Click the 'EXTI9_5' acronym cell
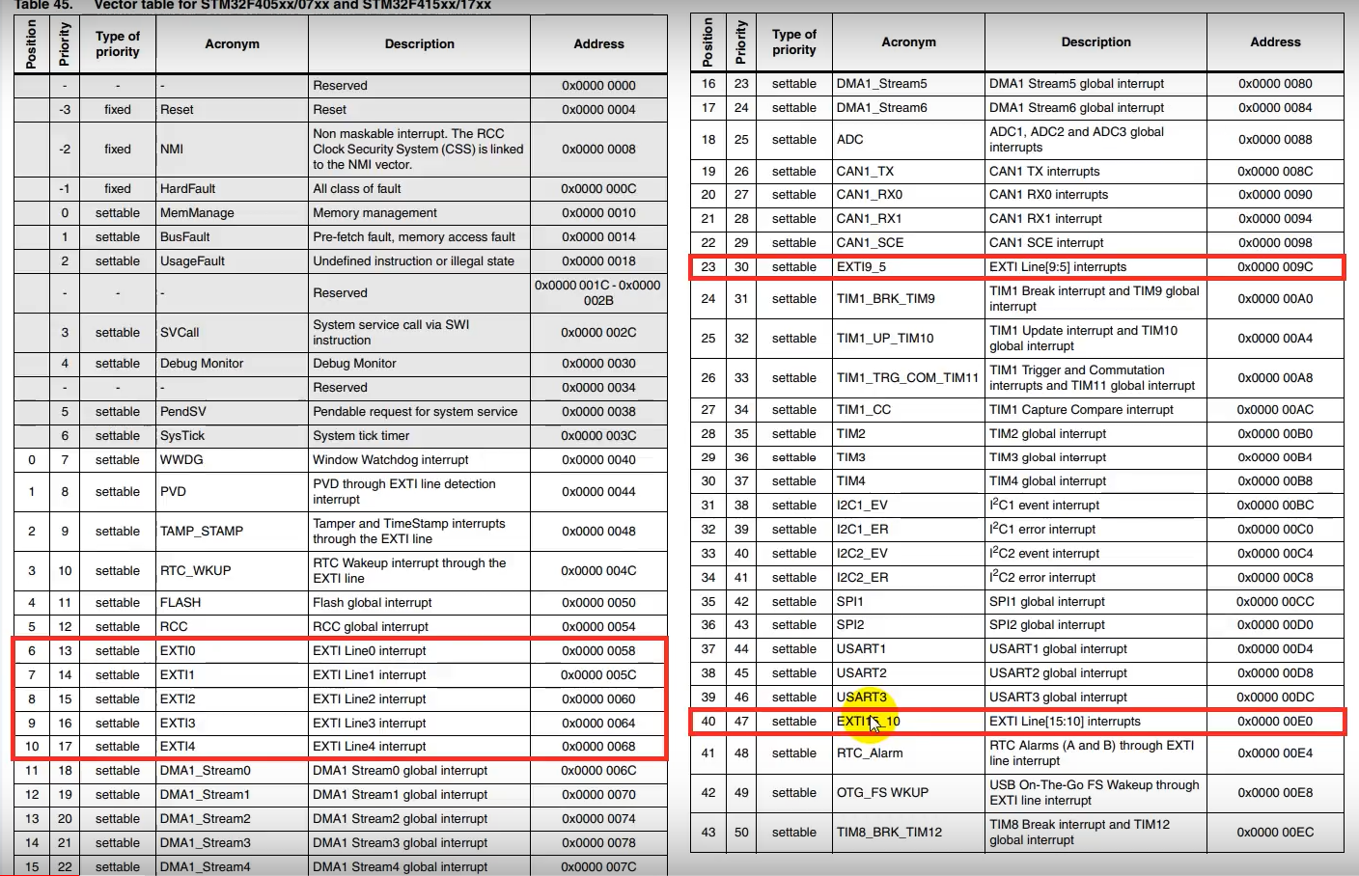This screenshot has height=876, width=1359. pos(908,266)
